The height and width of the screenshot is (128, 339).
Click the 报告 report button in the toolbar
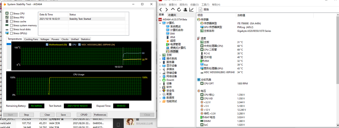(x=204, y=10)
